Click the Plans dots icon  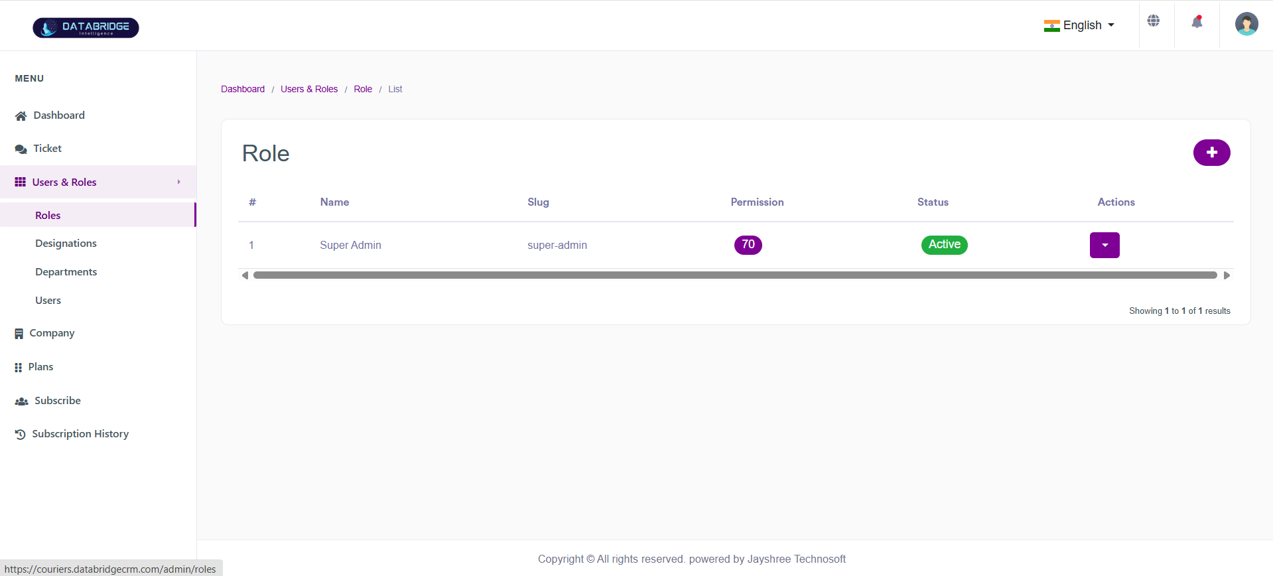19,368
